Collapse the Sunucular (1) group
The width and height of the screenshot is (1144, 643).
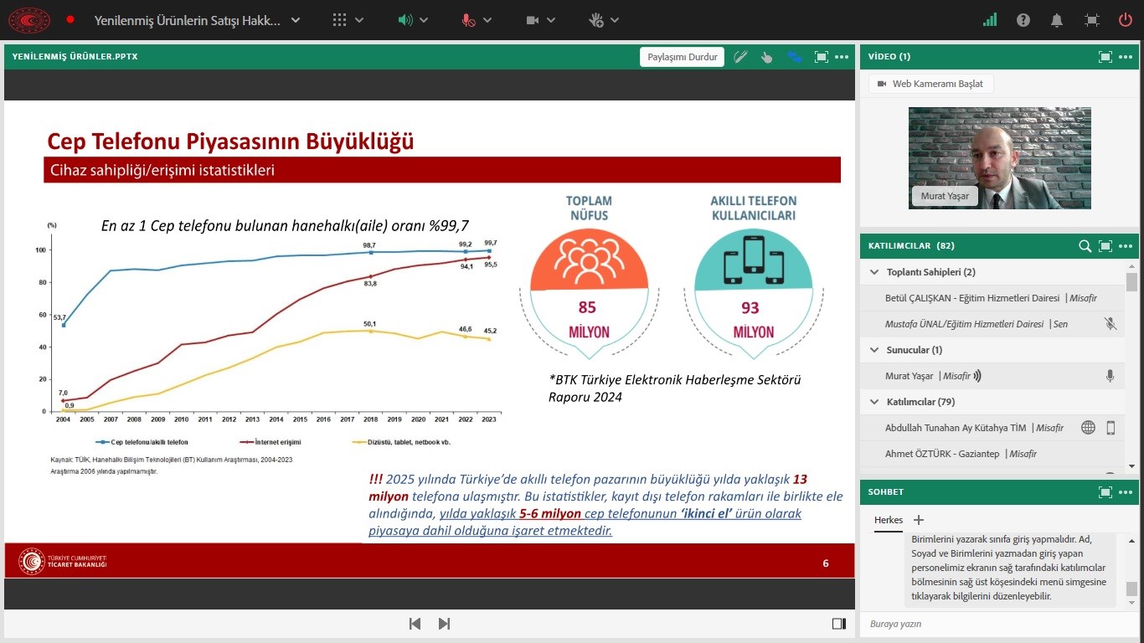(875, 350)
